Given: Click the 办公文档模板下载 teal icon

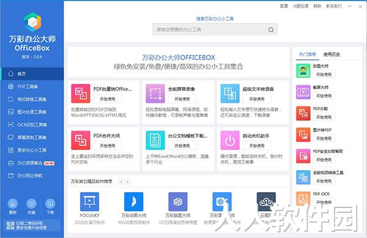Looking at the screenshot, I should [x=155, y=140].
